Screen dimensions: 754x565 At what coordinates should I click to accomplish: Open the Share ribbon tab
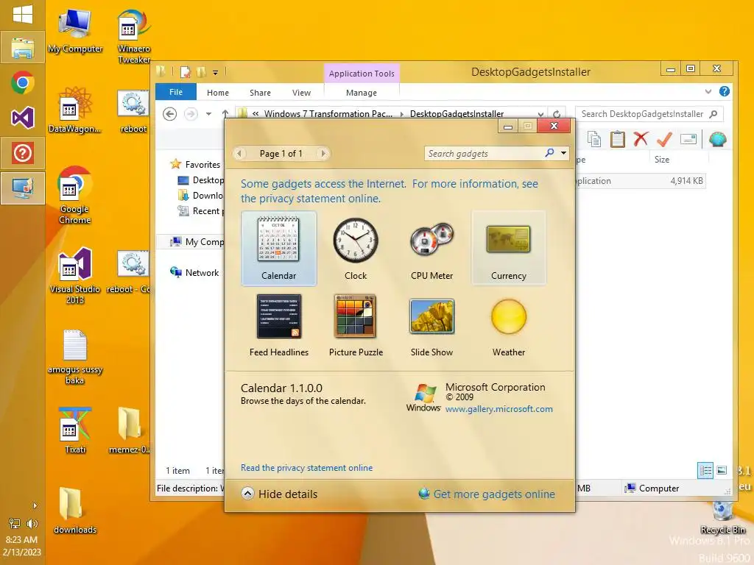260,93
